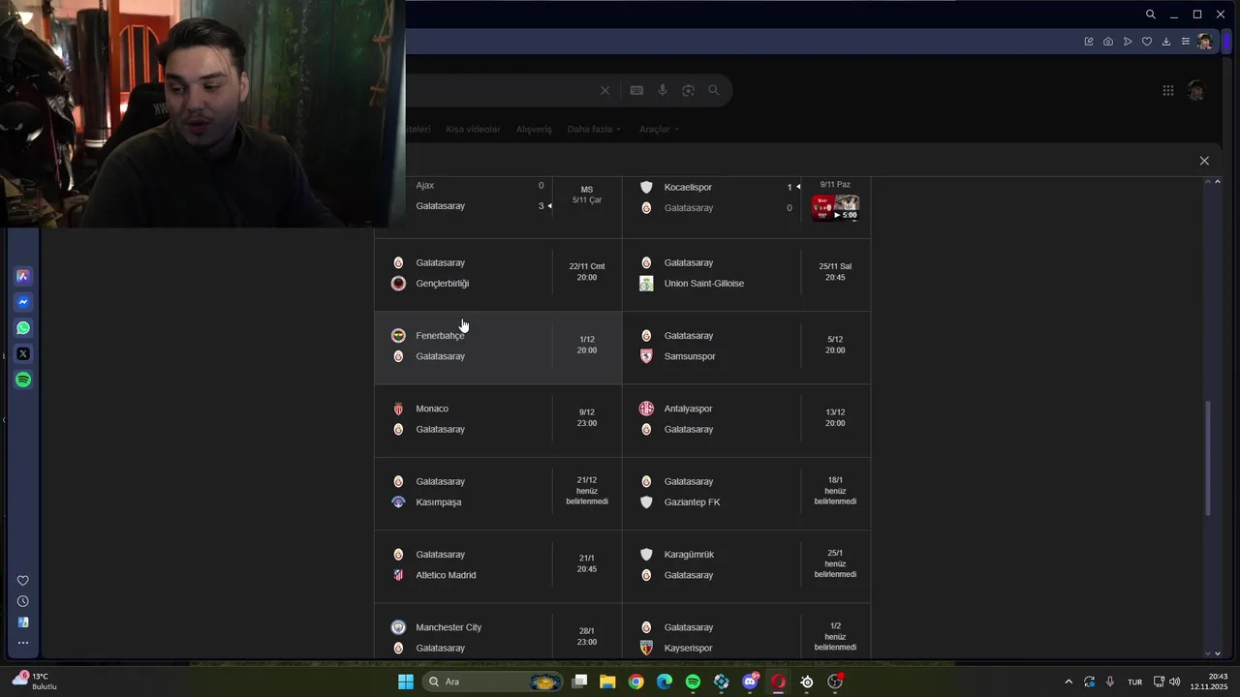Click the taskbar 'Ara' search box
This screenshot has width=1240, height=697.
click(494, 682)
